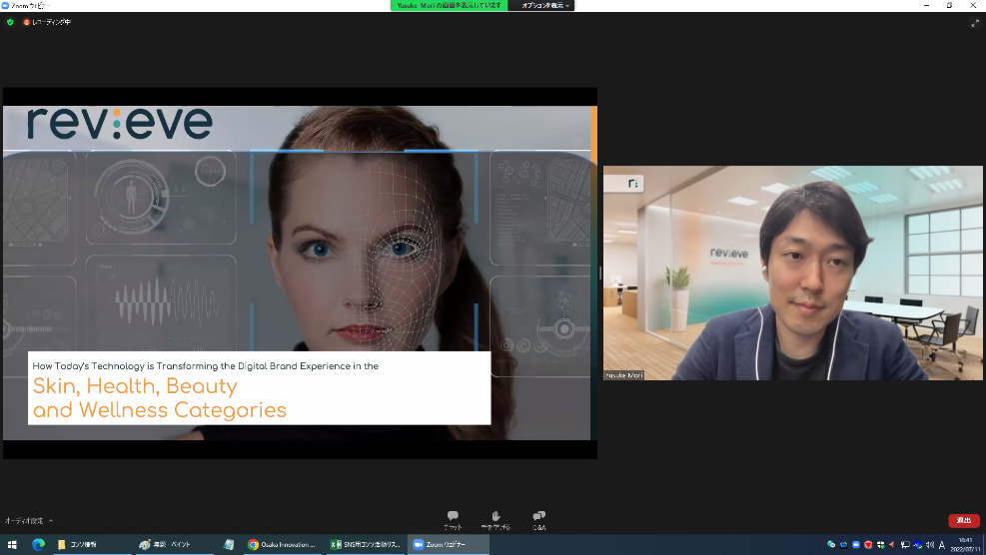Click the divider handle between slide and video

pyautogui.click(x=600, y=273)
